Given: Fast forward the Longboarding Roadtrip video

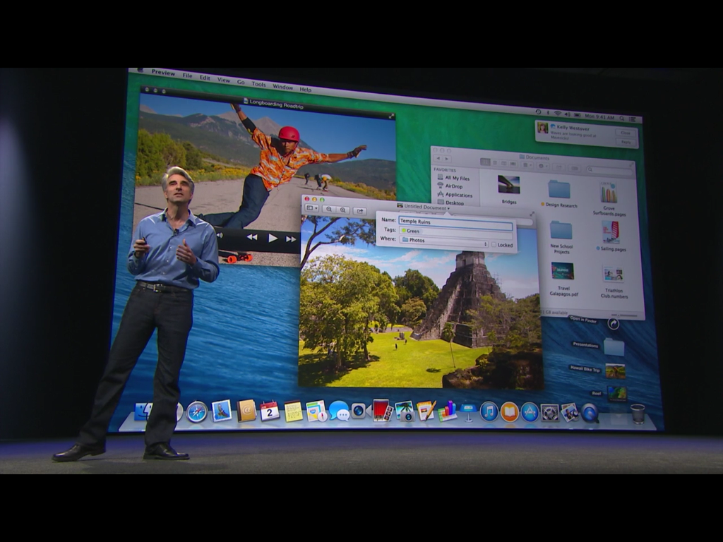Looking at the screenshot, I should pos(291,239).
